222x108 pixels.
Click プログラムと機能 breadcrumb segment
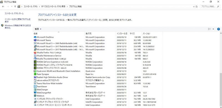tap(75, 6)
